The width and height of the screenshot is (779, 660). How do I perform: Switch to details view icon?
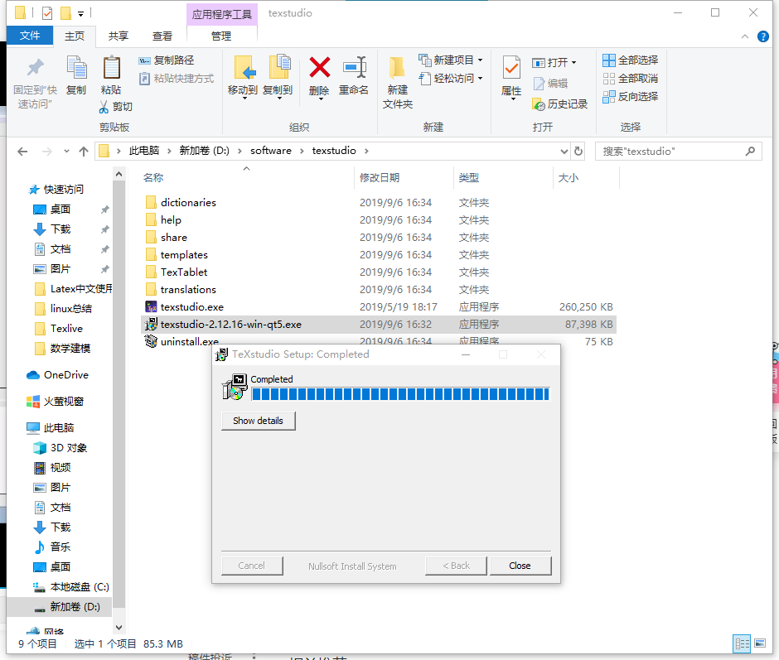click(x=743, y=644)
